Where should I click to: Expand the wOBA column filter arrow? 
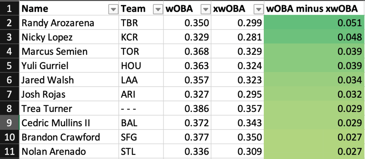pyautogui.click(x=206, y=9)
